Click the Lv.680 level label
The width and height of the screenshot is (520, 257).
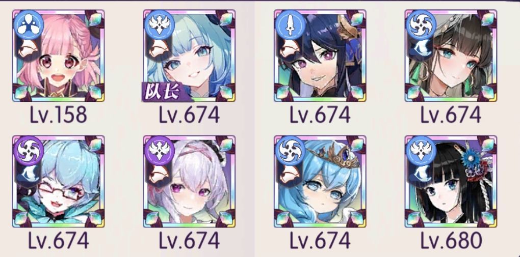click(451, 240)
